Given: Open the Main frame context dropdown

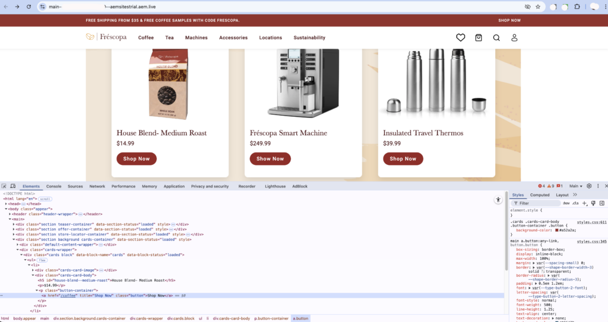Looking at the screenshot, I should [575, 186].
